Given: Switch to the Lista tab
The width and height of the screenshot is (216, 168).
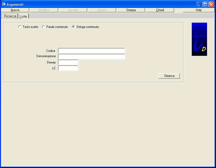Looking at the screenshot, I should click(x=23, y=16).
